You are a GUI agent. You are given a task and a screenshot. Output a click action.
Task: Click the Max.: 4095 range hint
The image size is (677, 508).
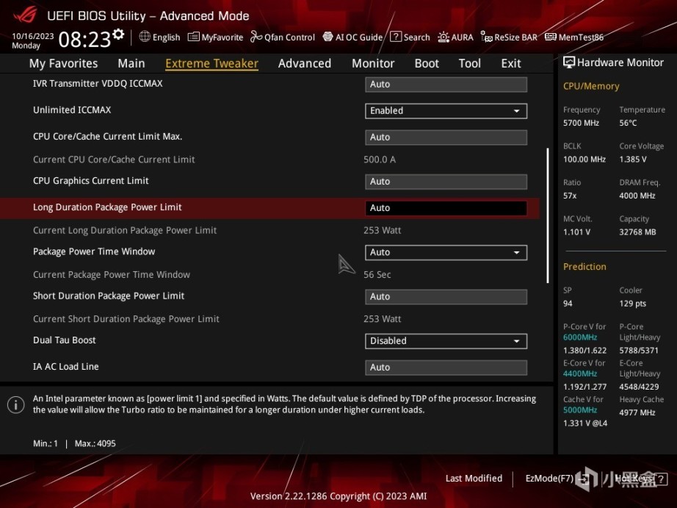click(95, 443)
